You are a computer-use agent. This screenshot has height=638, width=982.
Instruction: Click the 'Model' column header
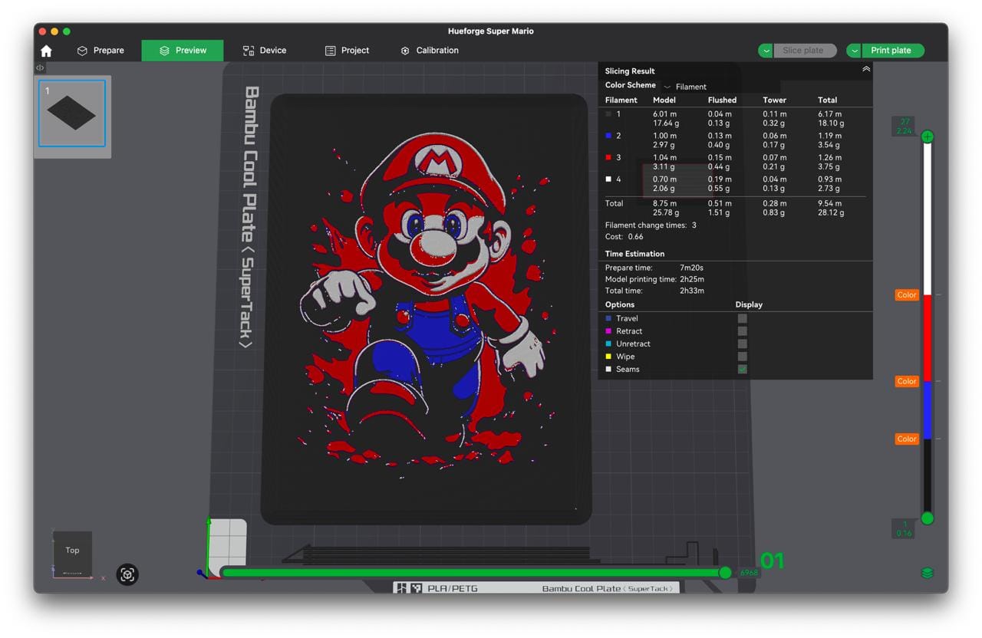[x=664, y=100]
